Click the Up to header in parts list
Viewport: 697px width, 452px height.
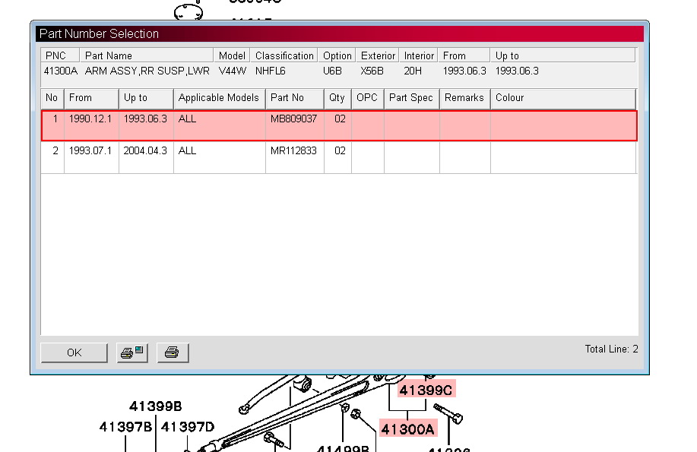pos(145,98)
